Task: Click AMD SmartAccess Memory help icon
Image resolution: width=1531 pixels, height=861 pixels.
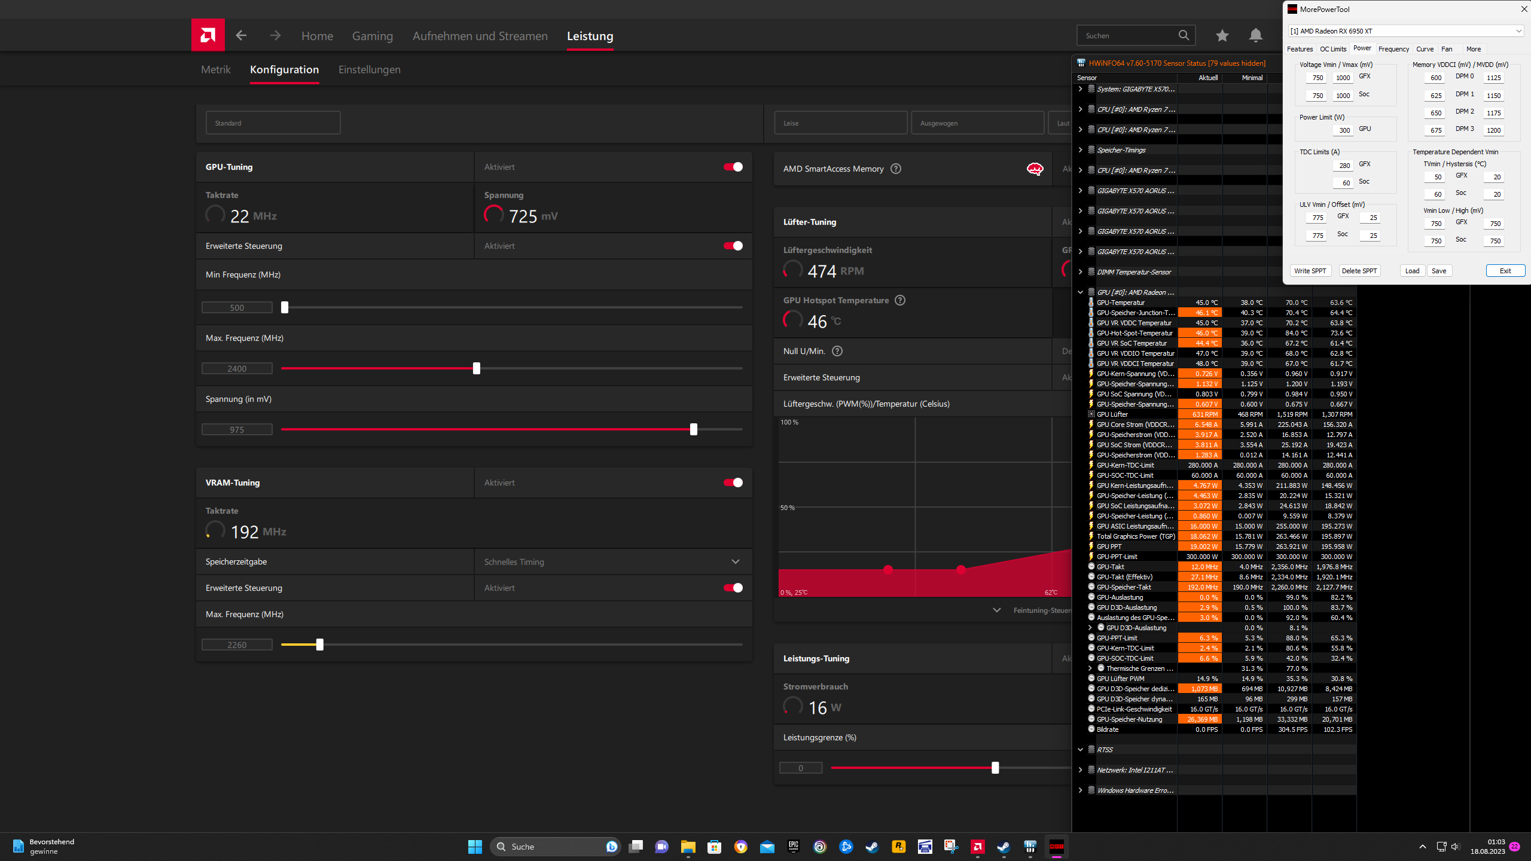Action: pos(895,169)
